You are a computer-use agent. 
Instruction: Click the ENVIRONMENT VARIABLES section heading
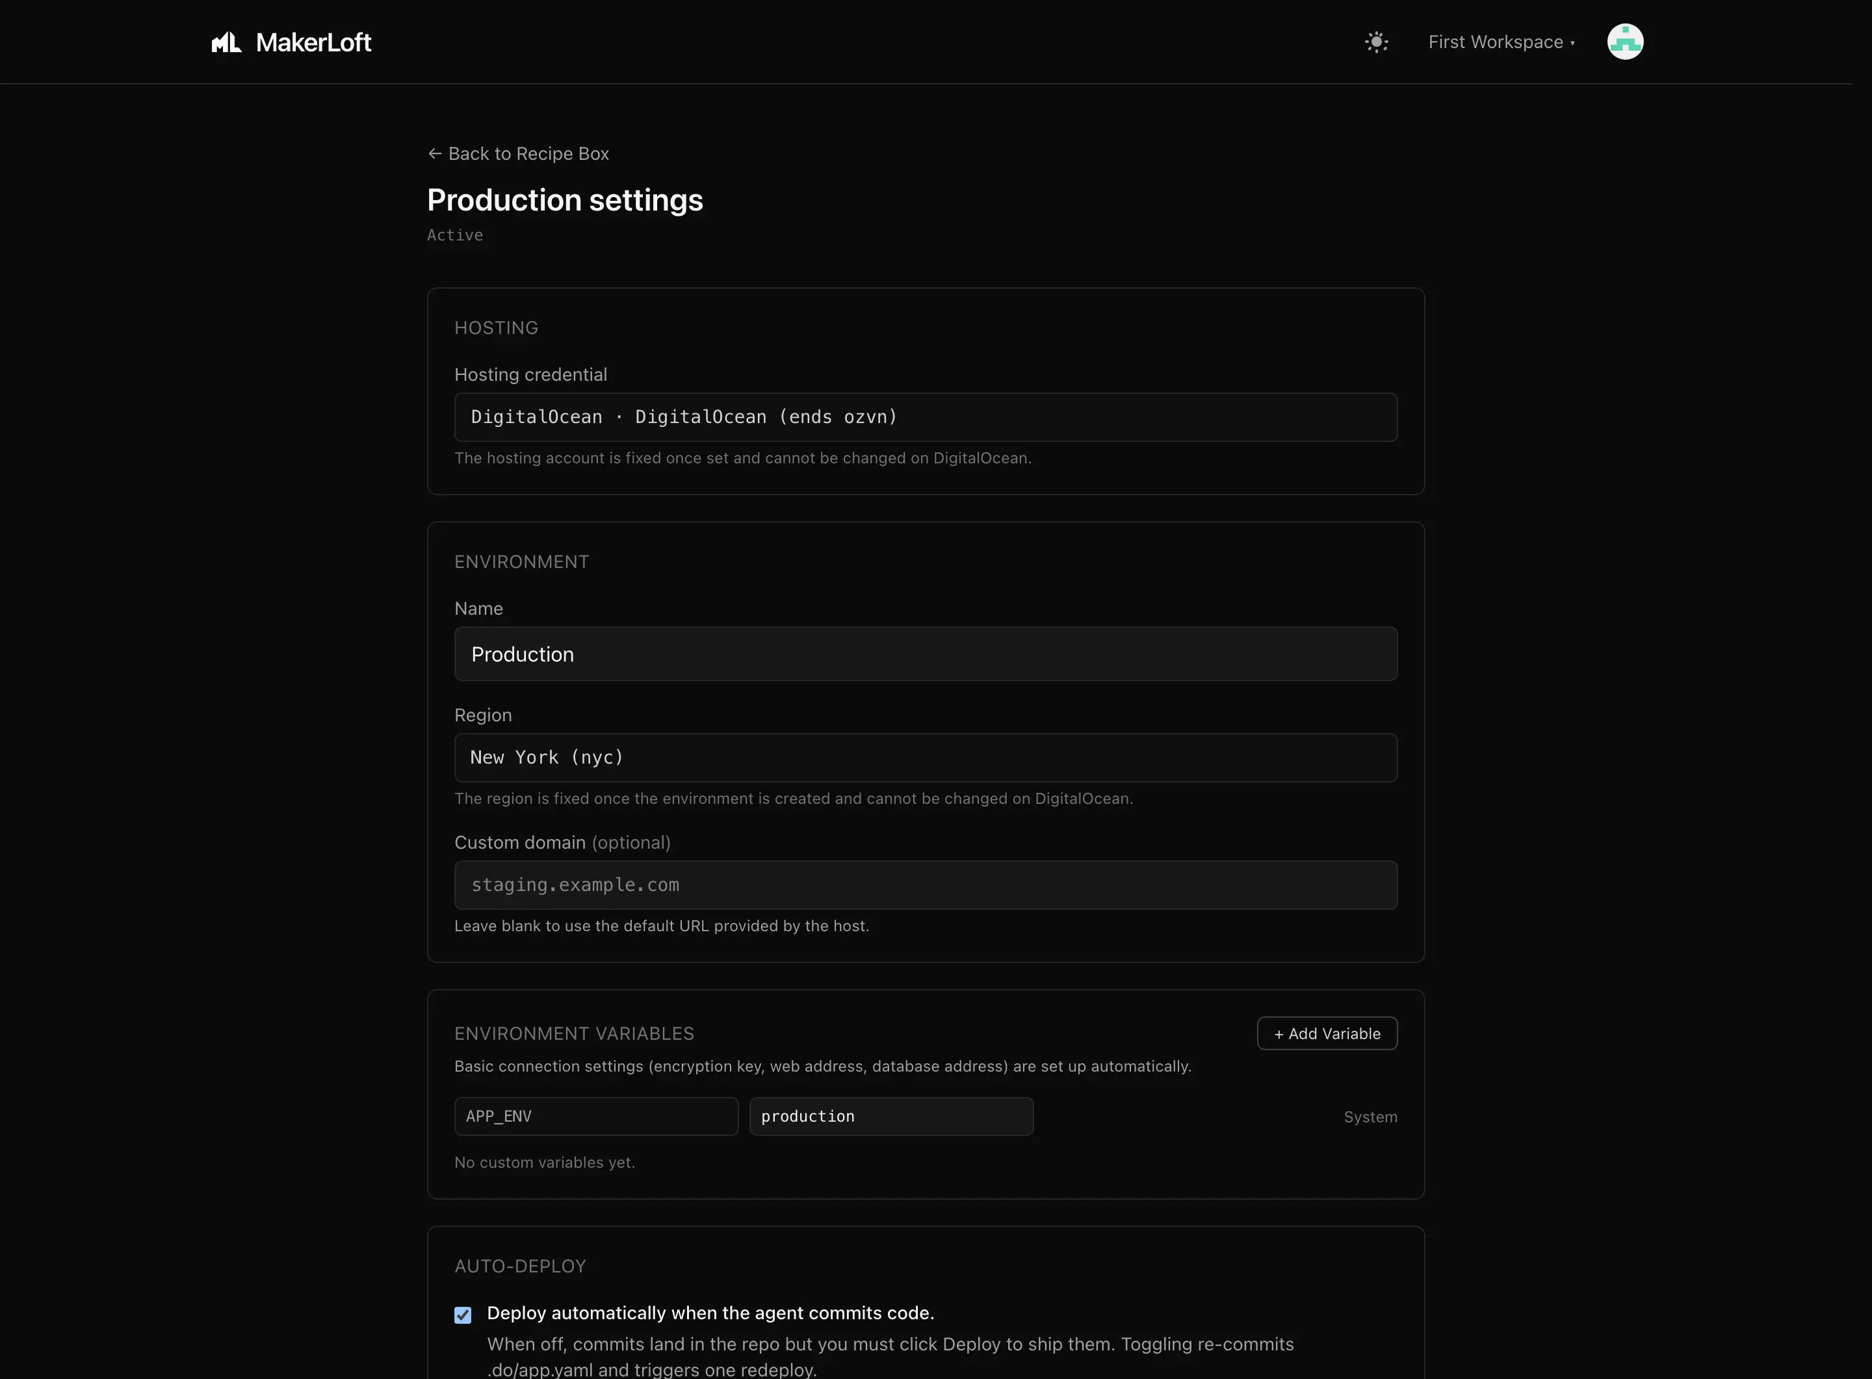[573, 1033]
